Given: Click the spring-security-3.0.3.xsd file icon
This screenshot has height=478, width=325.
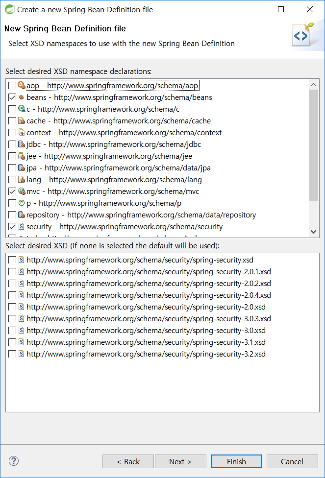Looking at the screenshot, I should tap(22, 318).
